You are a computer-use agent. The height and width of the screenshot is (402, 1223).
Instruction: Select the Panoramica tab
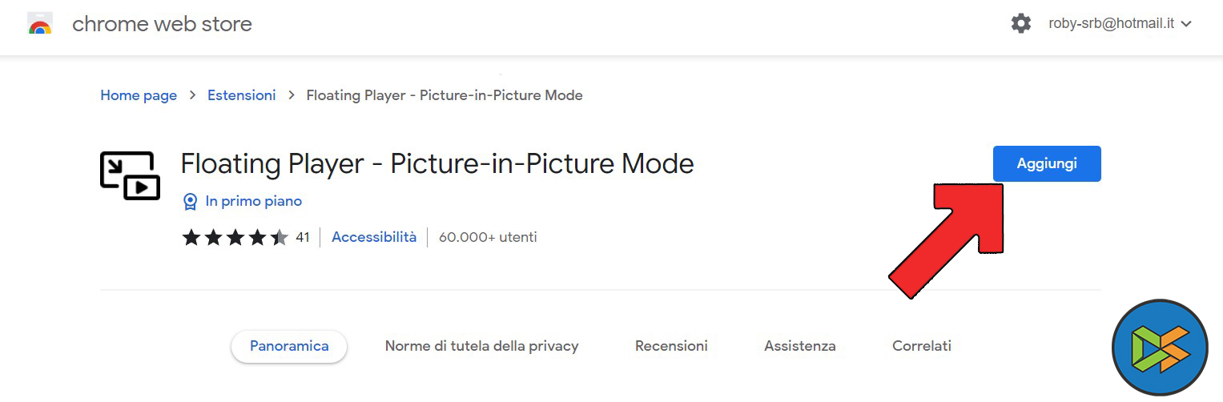tap(289, 347)
